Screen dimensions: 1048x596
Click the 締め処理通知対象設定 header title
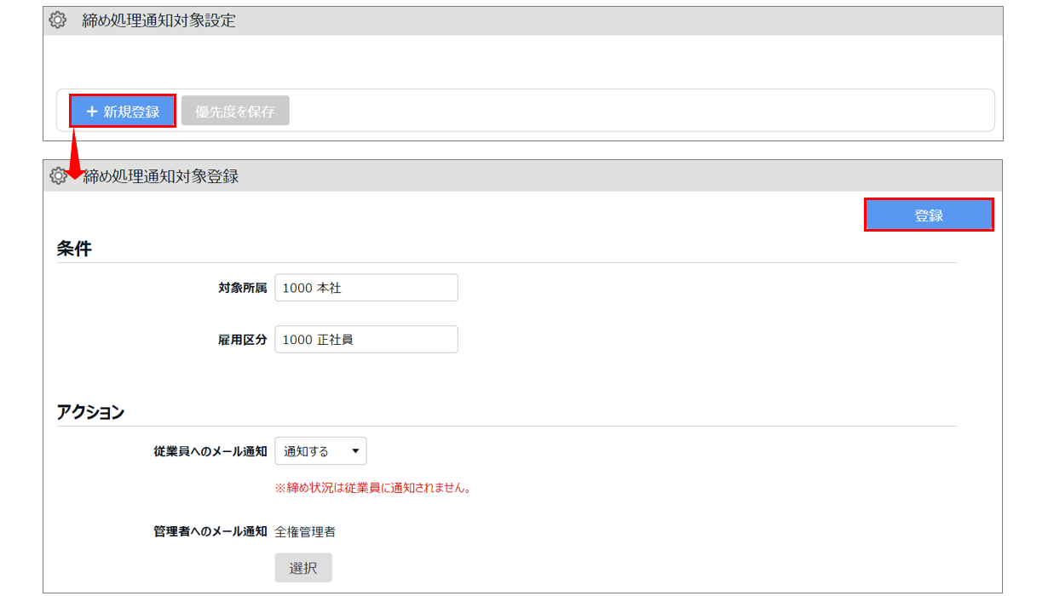[159, 21]
